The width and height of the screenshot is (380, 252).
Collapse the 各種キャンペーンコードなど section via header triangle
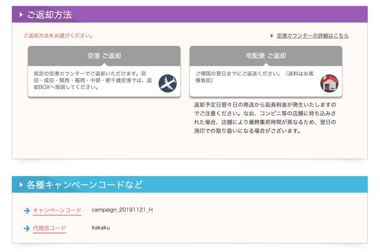coord(21,184)
